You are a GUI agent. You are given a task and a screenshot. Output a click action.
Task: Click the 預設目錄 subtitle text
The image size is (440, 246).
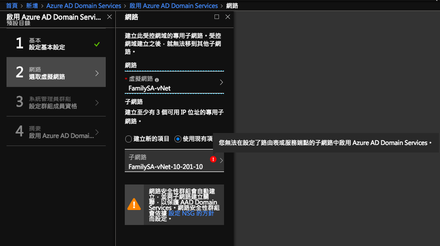pos(19,23)
